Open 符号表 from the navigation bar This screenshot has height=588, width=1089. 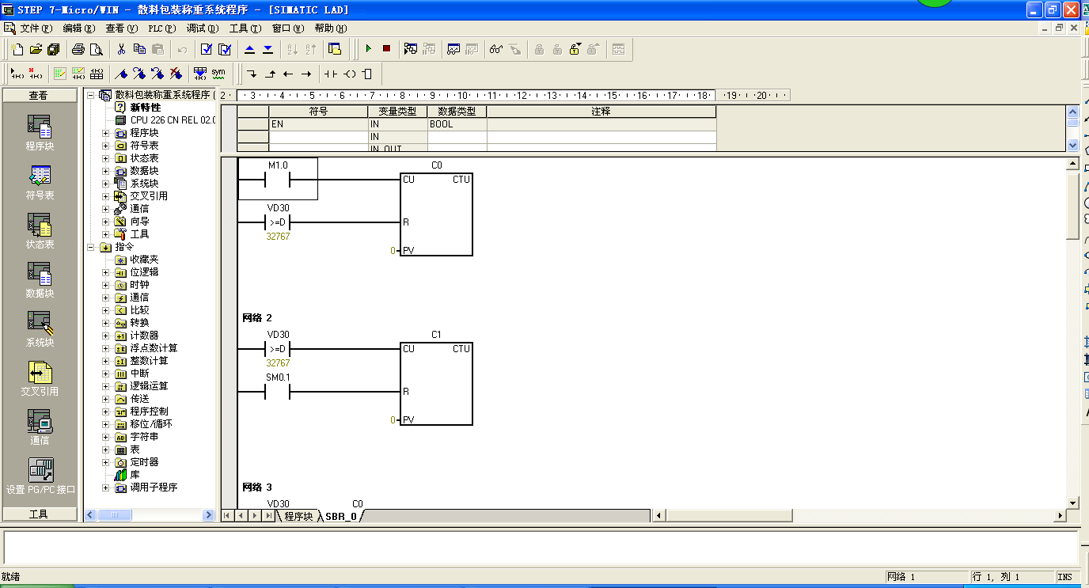[40, 182]
